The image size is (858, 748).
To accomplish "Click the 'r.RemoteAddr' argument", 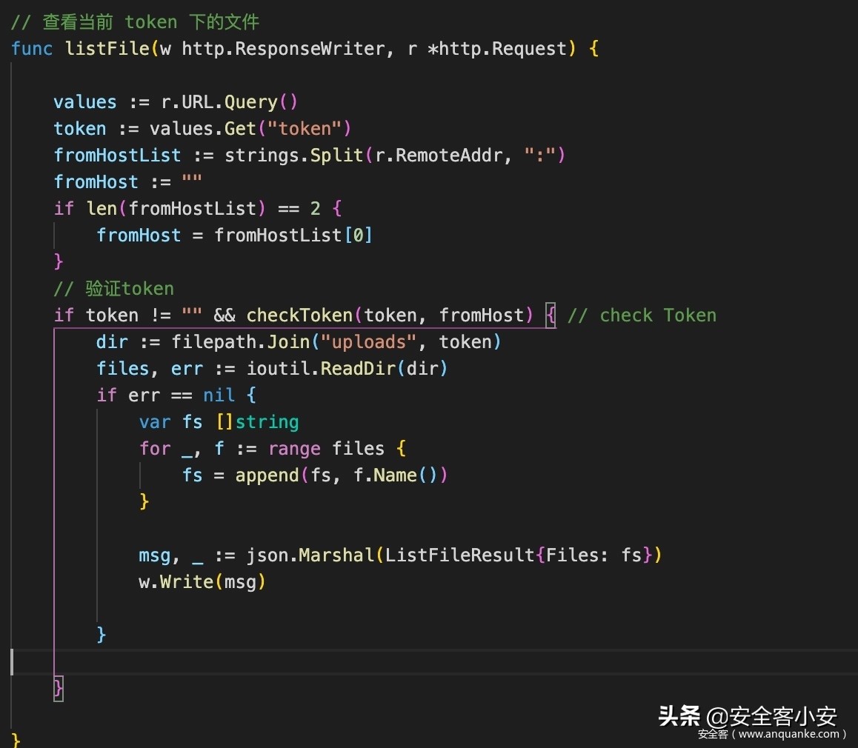I will 439,156.
